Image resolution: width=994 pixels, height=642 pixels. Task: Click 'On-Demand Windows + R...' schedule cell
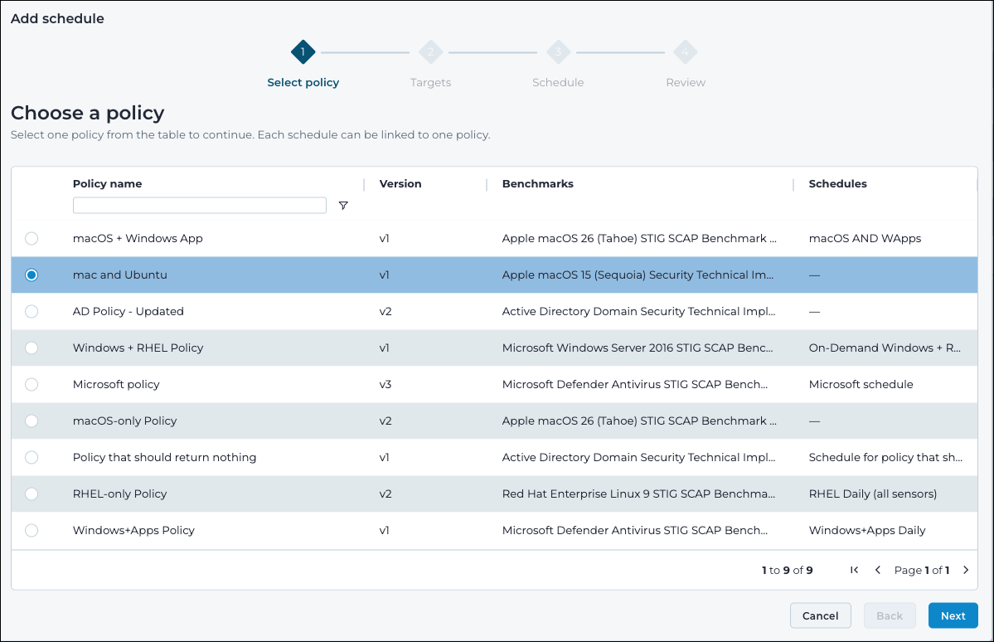tap(885, 348)
